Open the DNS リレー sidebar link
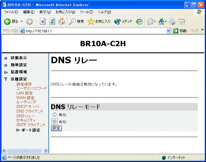 coord(26,116)
